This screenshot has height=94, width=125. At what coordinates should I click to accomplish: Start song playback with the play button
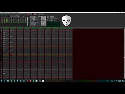point(29,14)
